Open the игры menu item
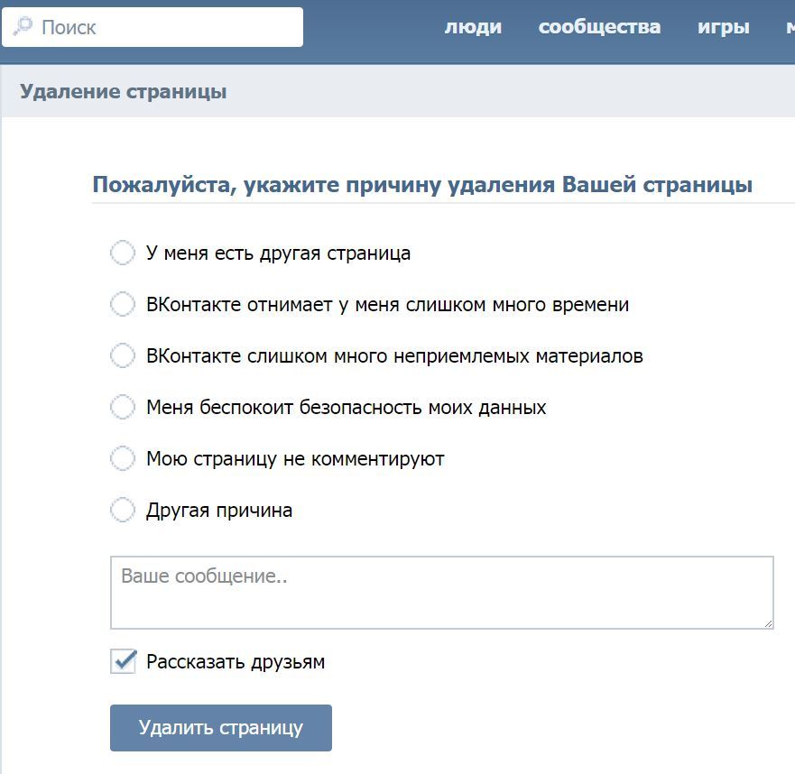795x774 pixels. point(723,27)
